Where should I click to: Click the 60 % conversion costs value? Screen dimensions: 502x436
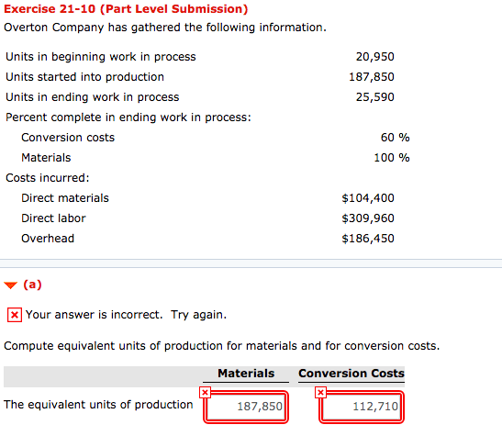point(395,138)
